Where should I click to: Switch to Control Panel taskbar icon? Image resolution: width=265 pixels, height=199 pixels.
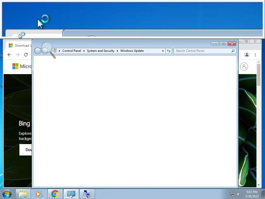pyautogui.click(x=71, y=194)
